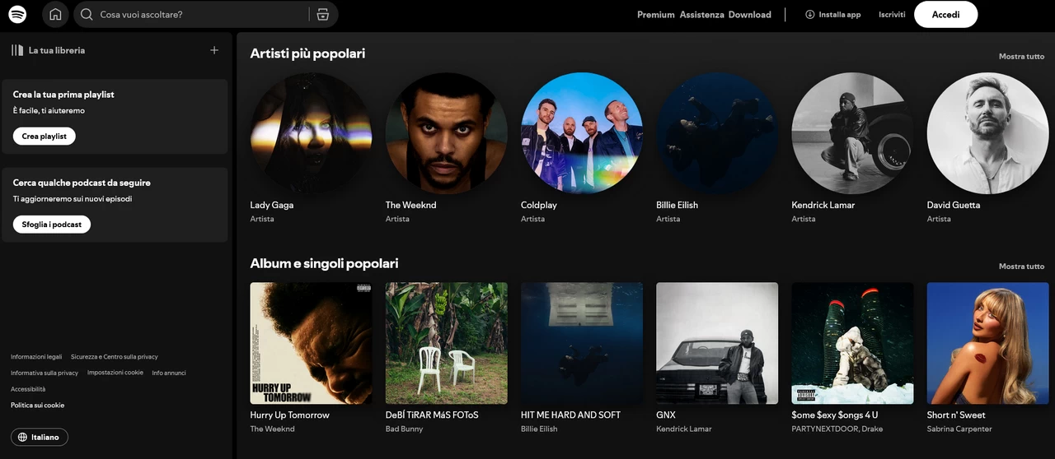Viewport: 1055px width, 459px height.
Task: Open Accessibilità footer link
Action: pyautogui.click(x=28, y=389)
